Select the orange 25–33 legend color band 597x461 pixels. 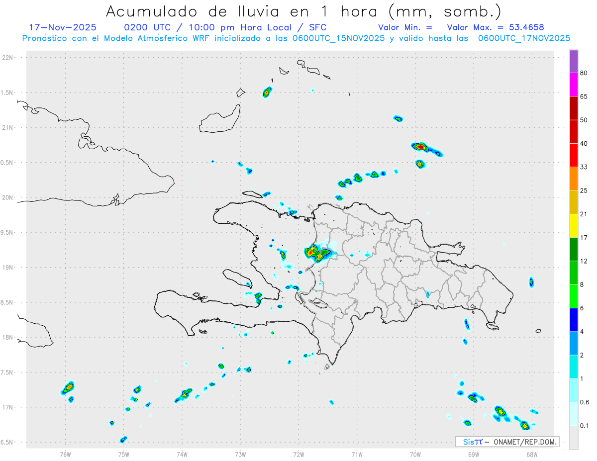(x=574, y=179)
